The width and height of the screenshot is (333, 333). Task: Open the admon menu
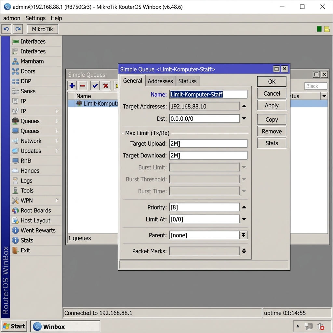(12, 18)
